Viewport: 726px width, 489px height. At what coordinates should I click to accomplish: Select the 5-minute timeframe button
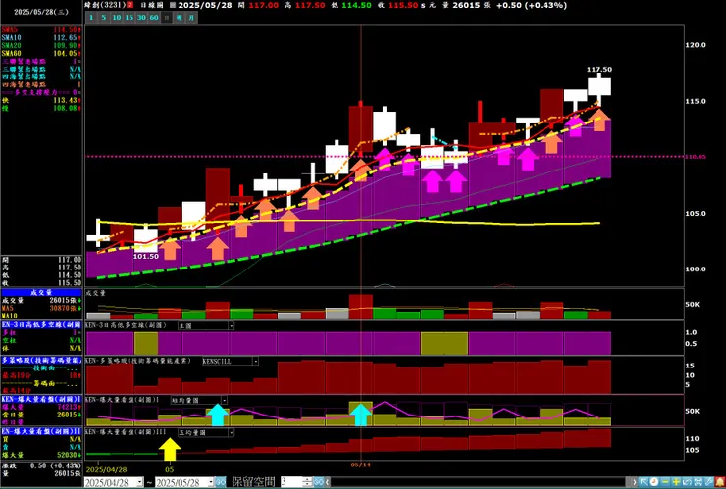coord(104,17)
